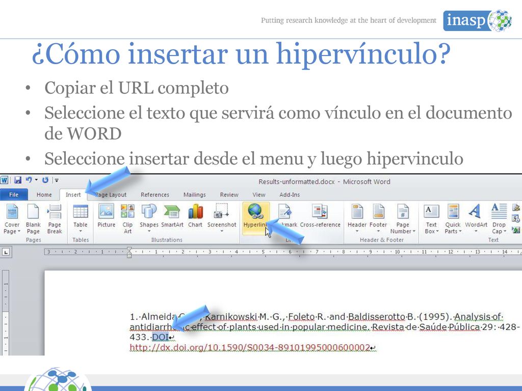Insert a Cross-reference
Image resolution: width=522 pixels, height=391 pixels.
pyautogui.click(x=320, y=216)
